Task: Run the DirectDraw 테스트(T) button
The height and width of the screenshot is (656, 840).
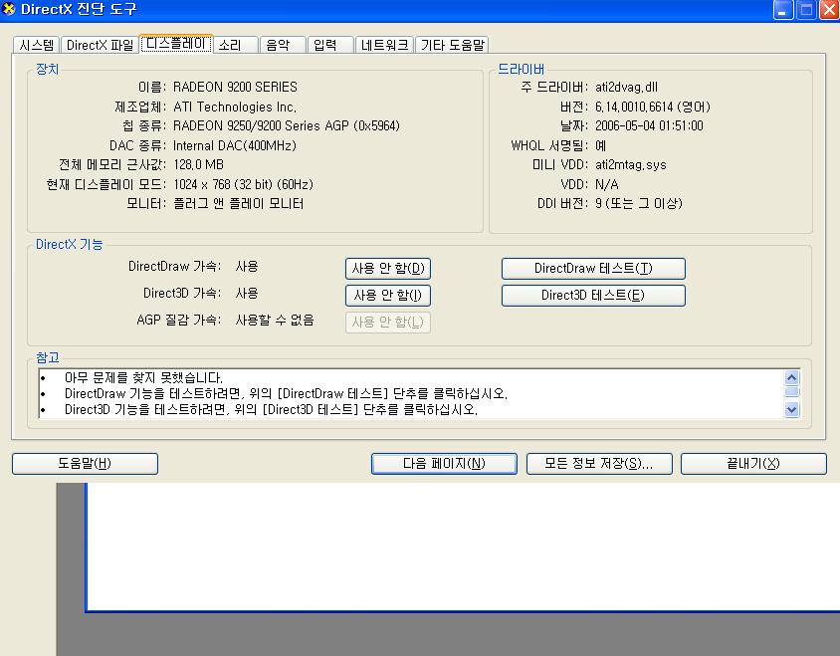Action: point(593,269)
